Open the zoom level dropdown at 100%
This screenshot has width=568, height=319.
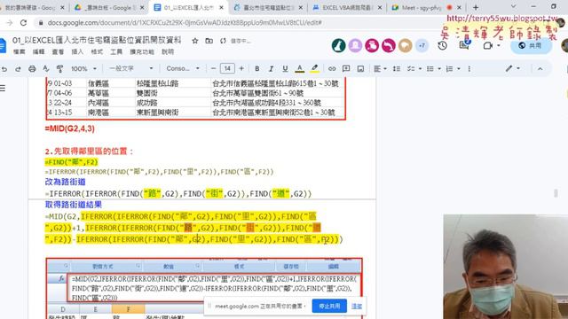[84, 68]
